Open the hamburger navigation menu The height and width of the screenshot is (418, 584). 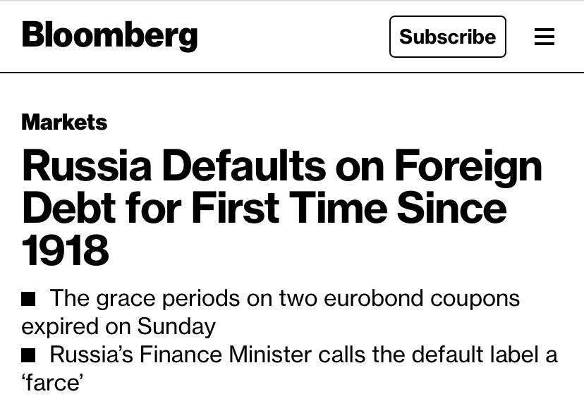[544, 37]
